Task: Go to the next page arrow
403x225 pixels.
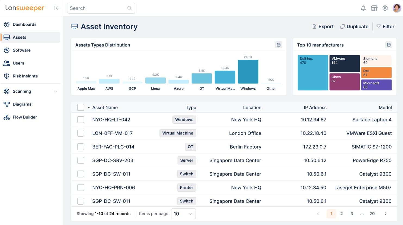Action: click(386, 214)
